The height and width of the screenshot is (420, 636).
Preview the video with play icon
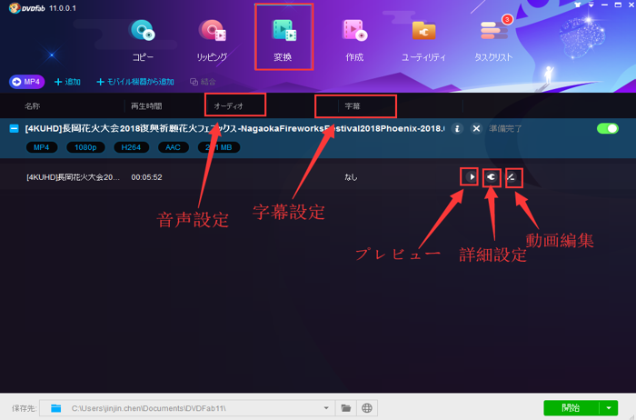coord(470,177)
